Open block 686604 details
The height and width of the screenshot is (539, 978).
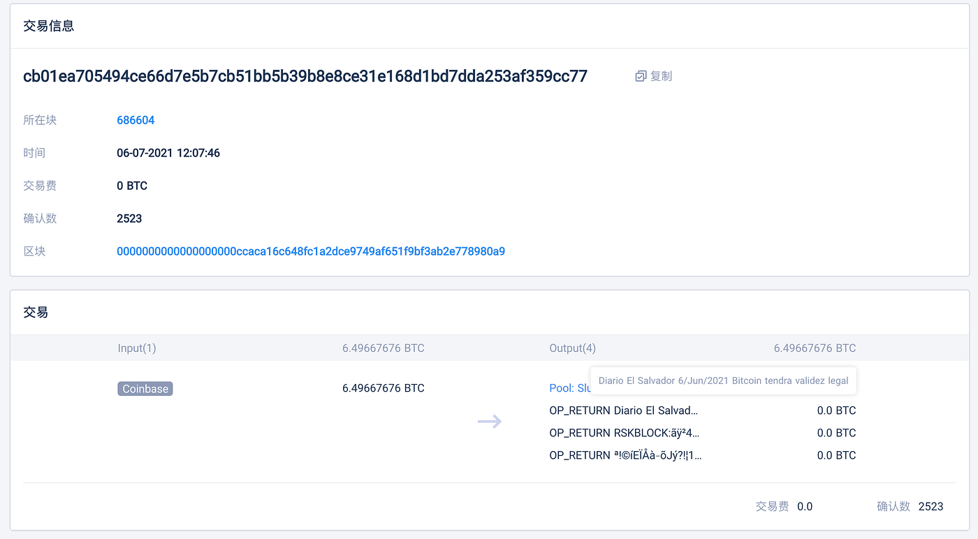[136, 120]
